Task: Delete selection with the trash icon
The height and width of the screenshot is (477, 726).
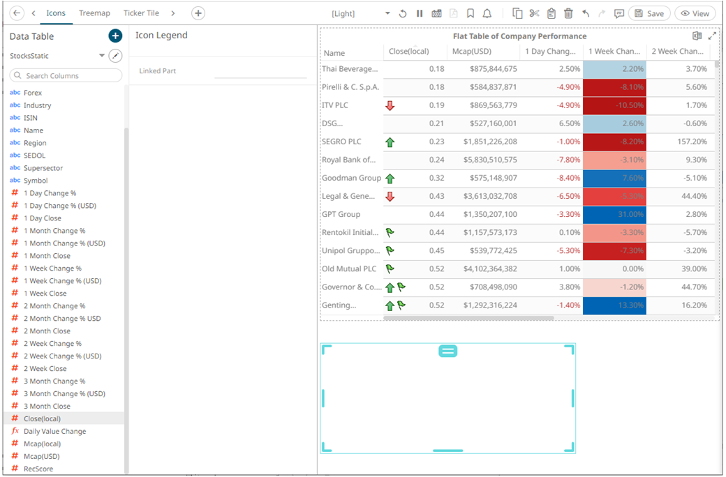Action: coord(568,13)
